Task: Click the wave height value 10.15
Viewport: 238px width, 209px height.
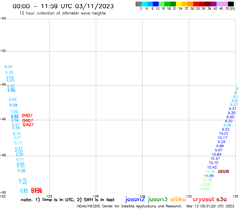Action: pos(214,163)
